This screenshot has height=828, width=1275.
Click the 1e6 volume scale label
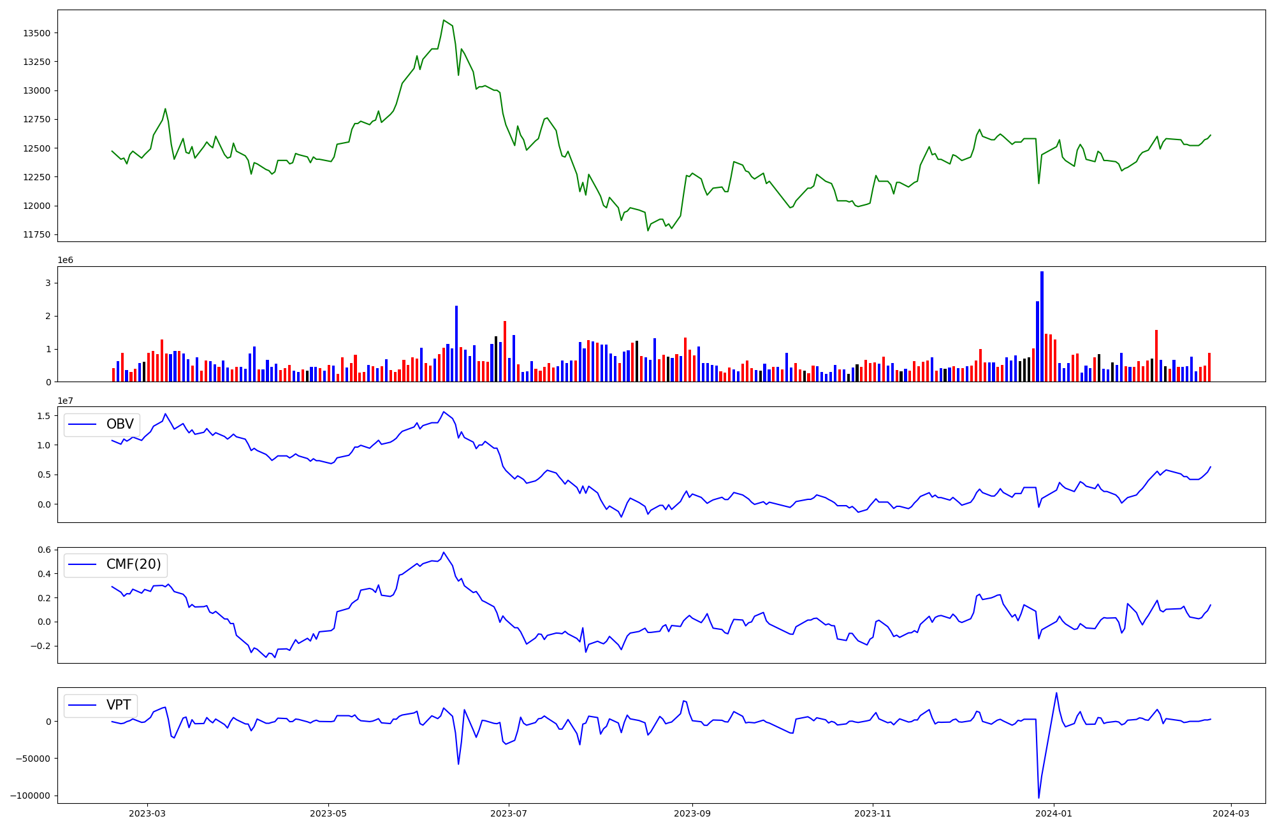[65, 260]
